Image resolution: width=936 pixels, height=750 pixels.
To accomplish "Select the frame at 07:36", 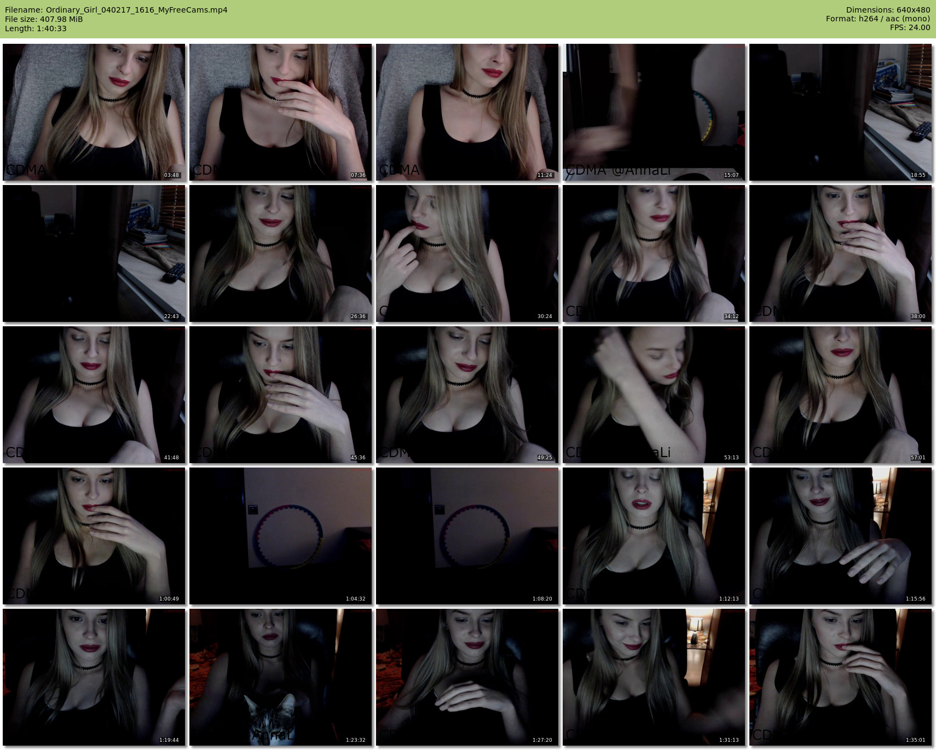I will pyautogui.click(x=280, y=112).
